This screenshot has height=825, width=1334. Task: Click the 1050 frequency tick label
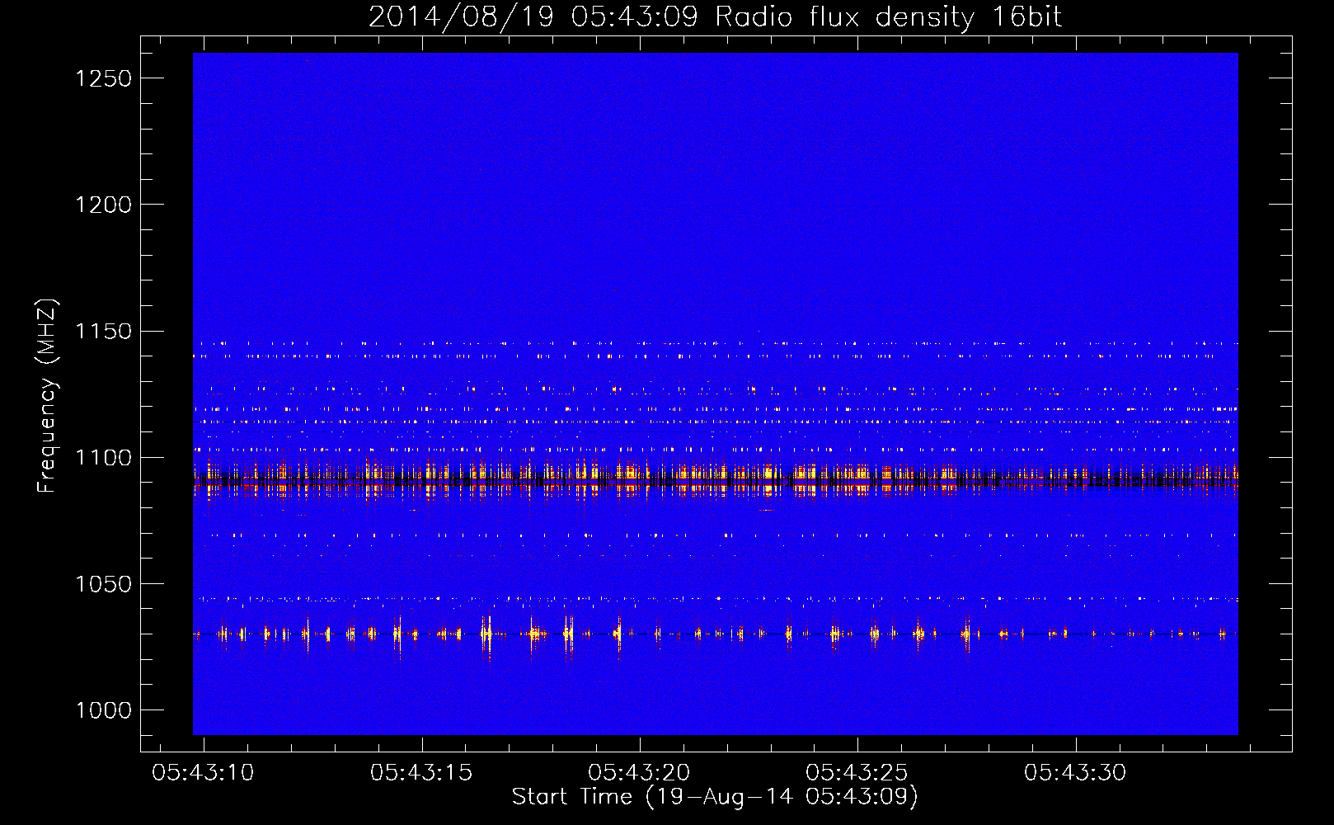tap(103, 584)
